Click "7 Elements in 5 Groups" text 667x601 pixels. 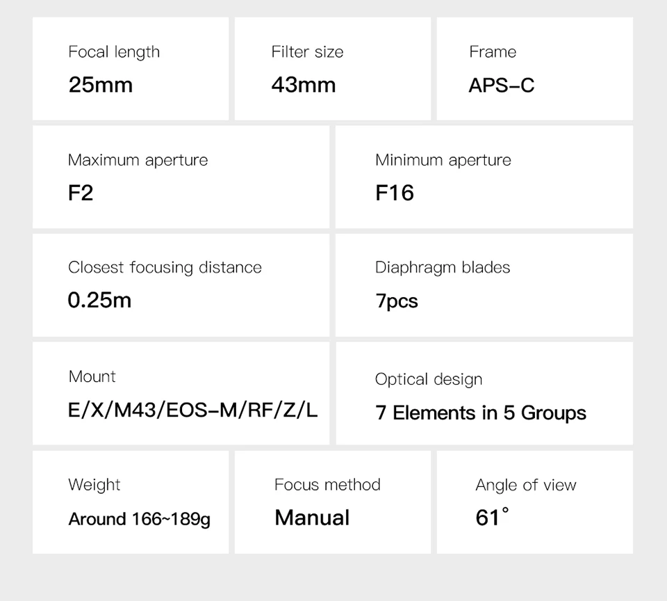click(x=481, y=413)
